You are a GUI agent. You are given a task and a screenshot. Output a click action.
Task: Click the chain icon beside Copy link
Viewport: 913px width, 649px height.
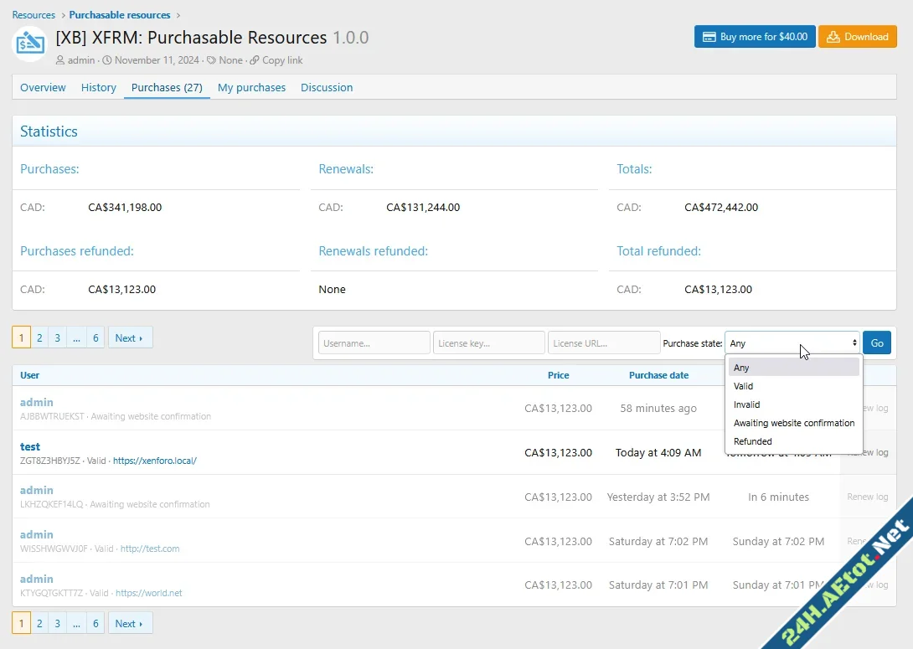[255, 59]
